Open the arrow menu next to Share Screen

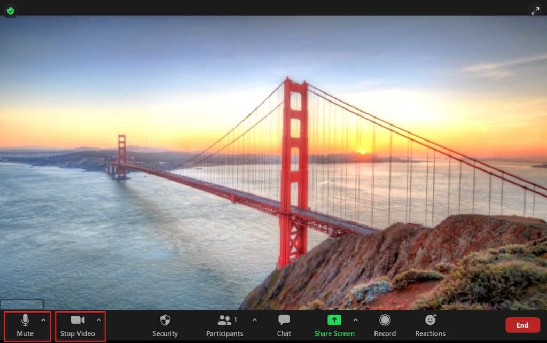[356, 319]
